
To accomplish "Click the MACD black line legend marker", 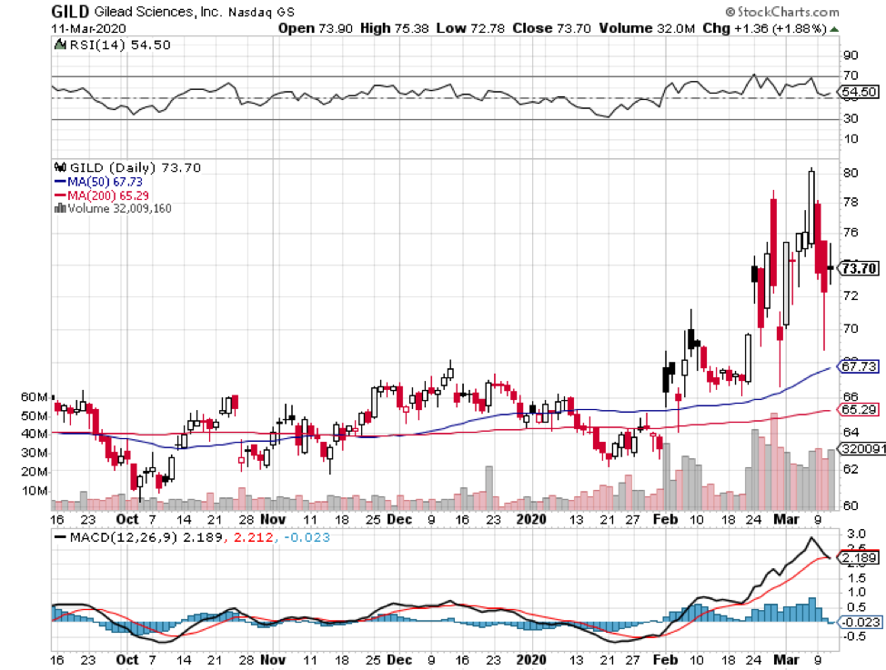I will point(63,538).
